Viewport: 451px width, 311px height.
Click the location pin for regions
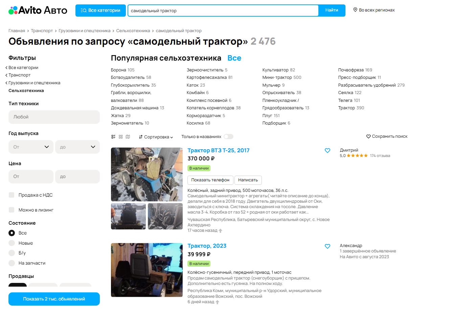[355, 10]
